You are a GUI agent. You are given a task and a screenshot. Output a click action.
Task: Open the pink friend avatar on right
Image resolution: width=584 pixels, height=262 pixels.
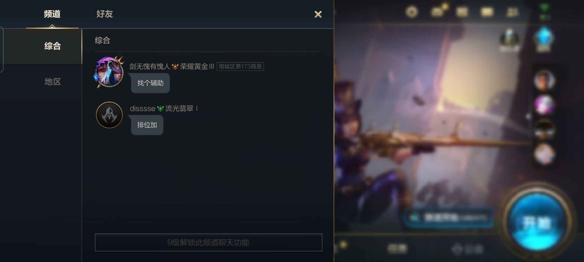coord(544,105)
